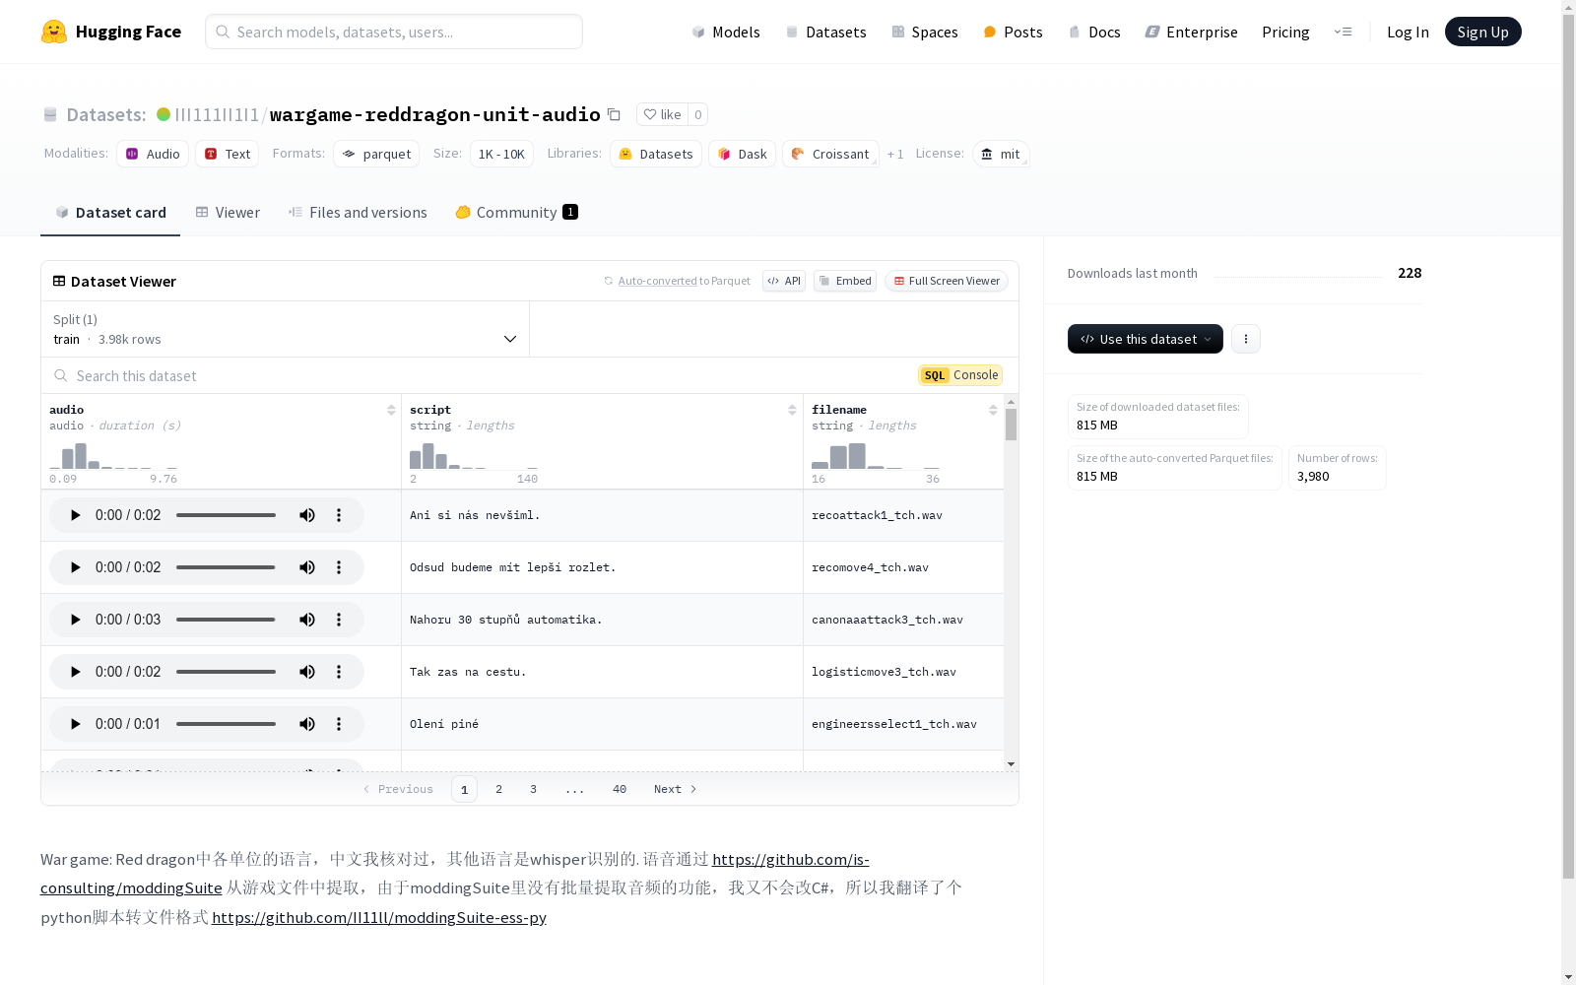Focus the Search models, datasets, users field
The width and height of the screenshot is (1576, 985).
pyautogui.click(x=394, y=32)
